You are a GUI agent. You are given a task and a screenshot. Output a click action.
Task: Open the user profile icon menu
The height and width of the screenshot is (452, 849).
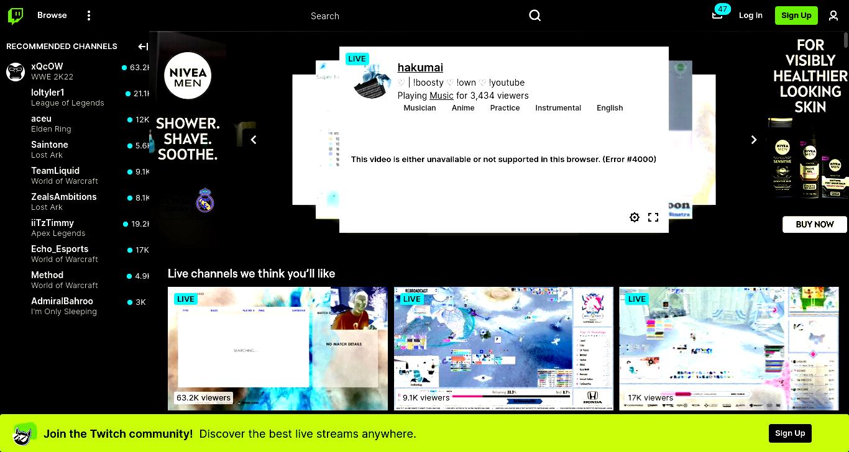point(833,16)
